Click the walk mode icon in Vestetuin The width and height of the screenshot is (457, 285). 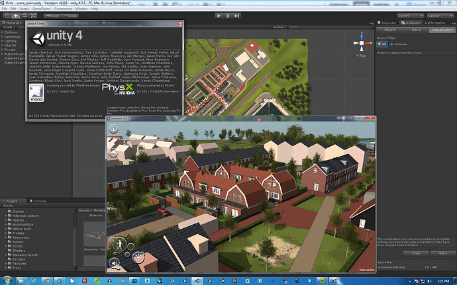(x=119, y=244)
